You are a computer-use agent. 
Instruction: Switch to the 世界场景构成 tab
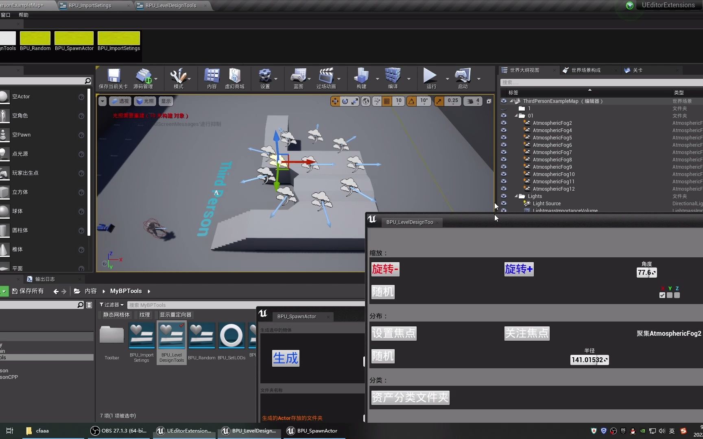586,70
